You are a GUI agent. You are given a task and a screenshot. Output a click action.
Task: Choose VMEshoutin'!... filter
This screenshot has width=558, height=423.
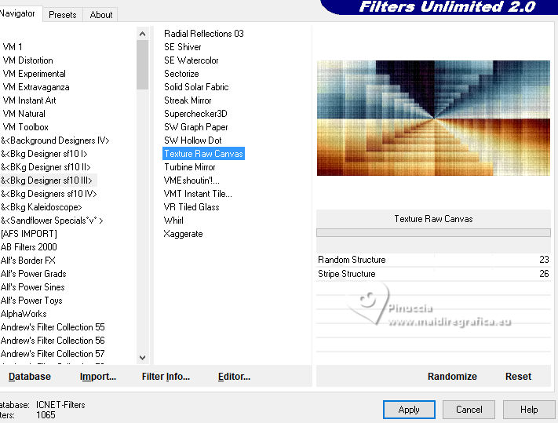point(191,181)
